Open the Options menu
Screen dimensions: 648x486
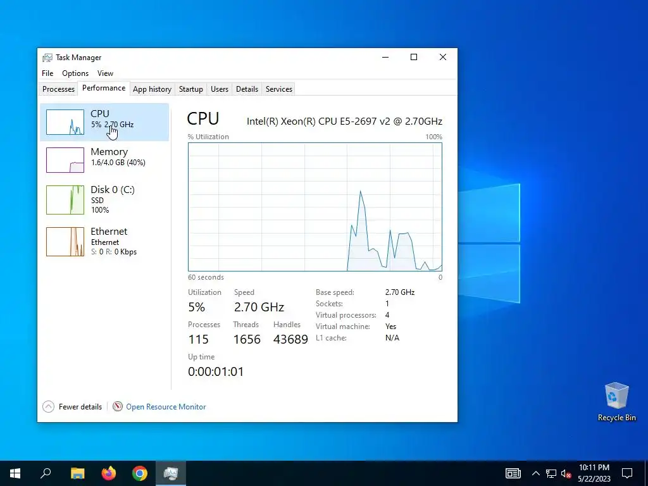click(75, 73)
